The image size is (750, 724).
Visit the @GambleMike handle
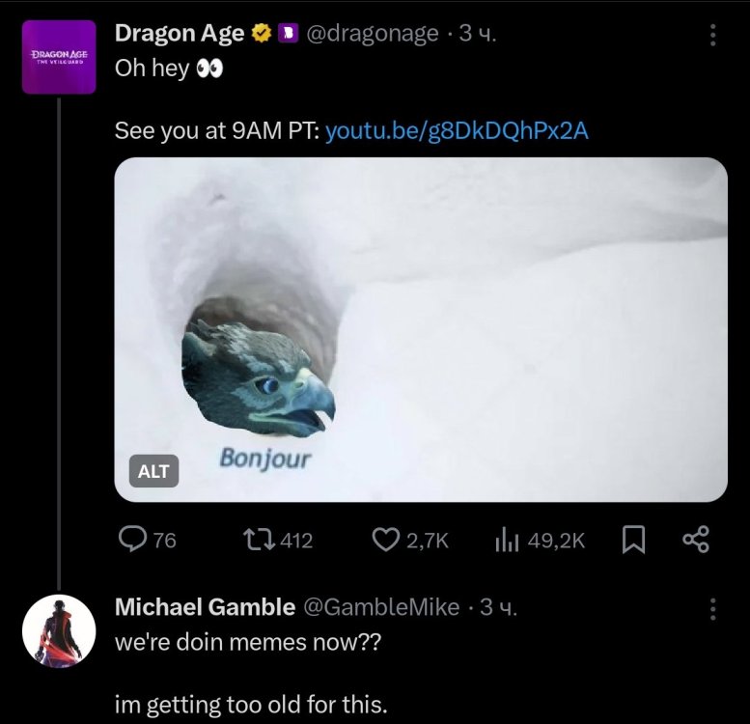tap(381, 607)
